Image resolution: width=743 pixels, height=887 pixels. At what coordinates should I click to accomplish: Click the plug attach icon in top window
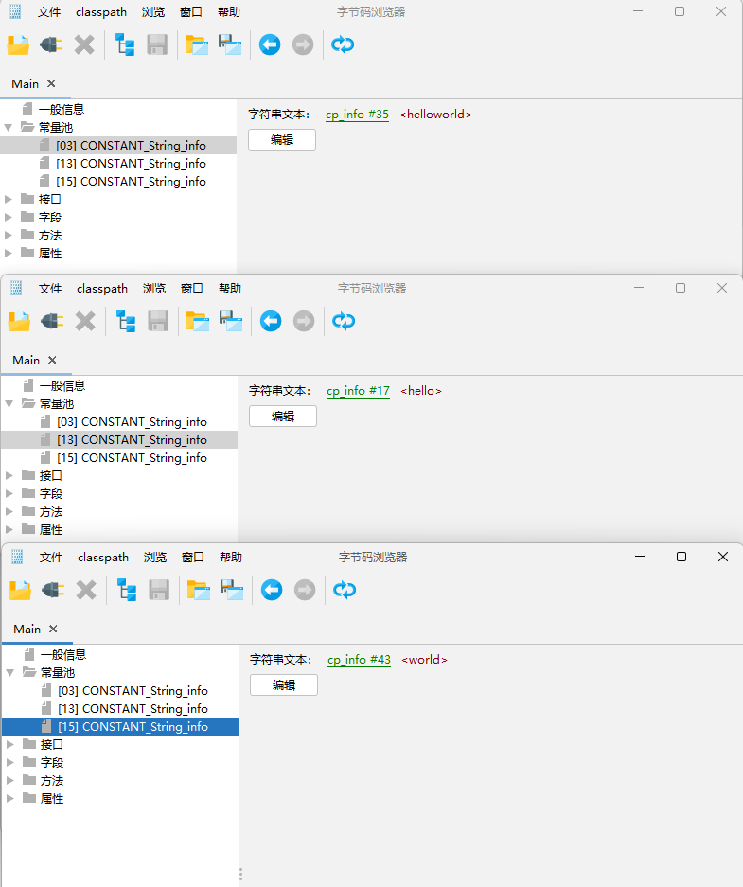pyautogui.click(x=51, y=44)
